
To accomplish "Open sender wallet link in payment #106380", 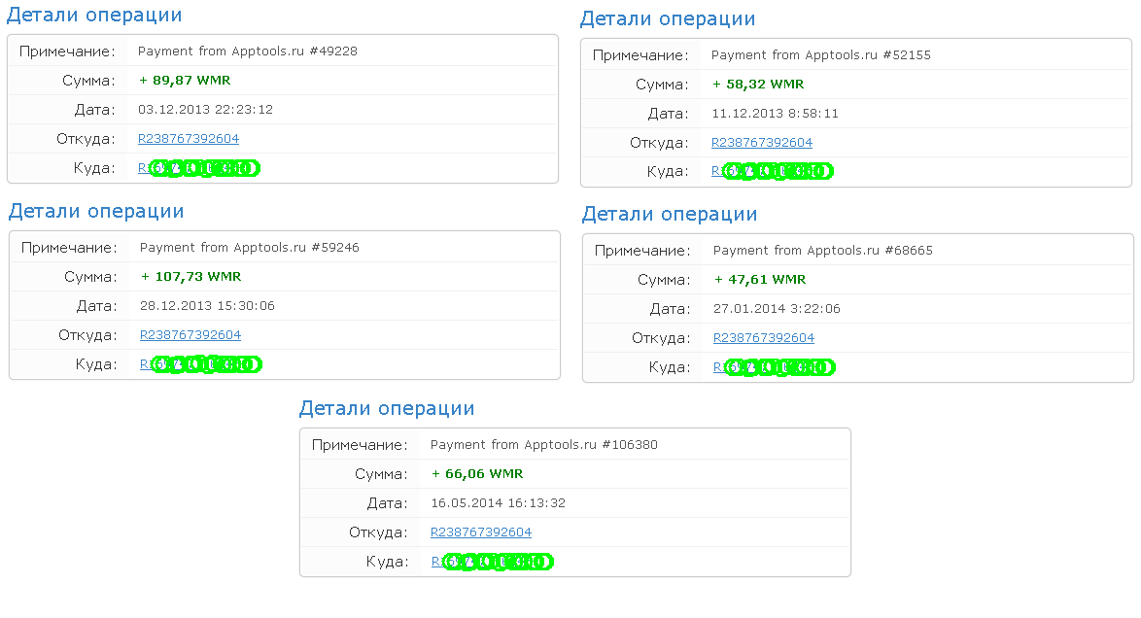I will [481, 532].
